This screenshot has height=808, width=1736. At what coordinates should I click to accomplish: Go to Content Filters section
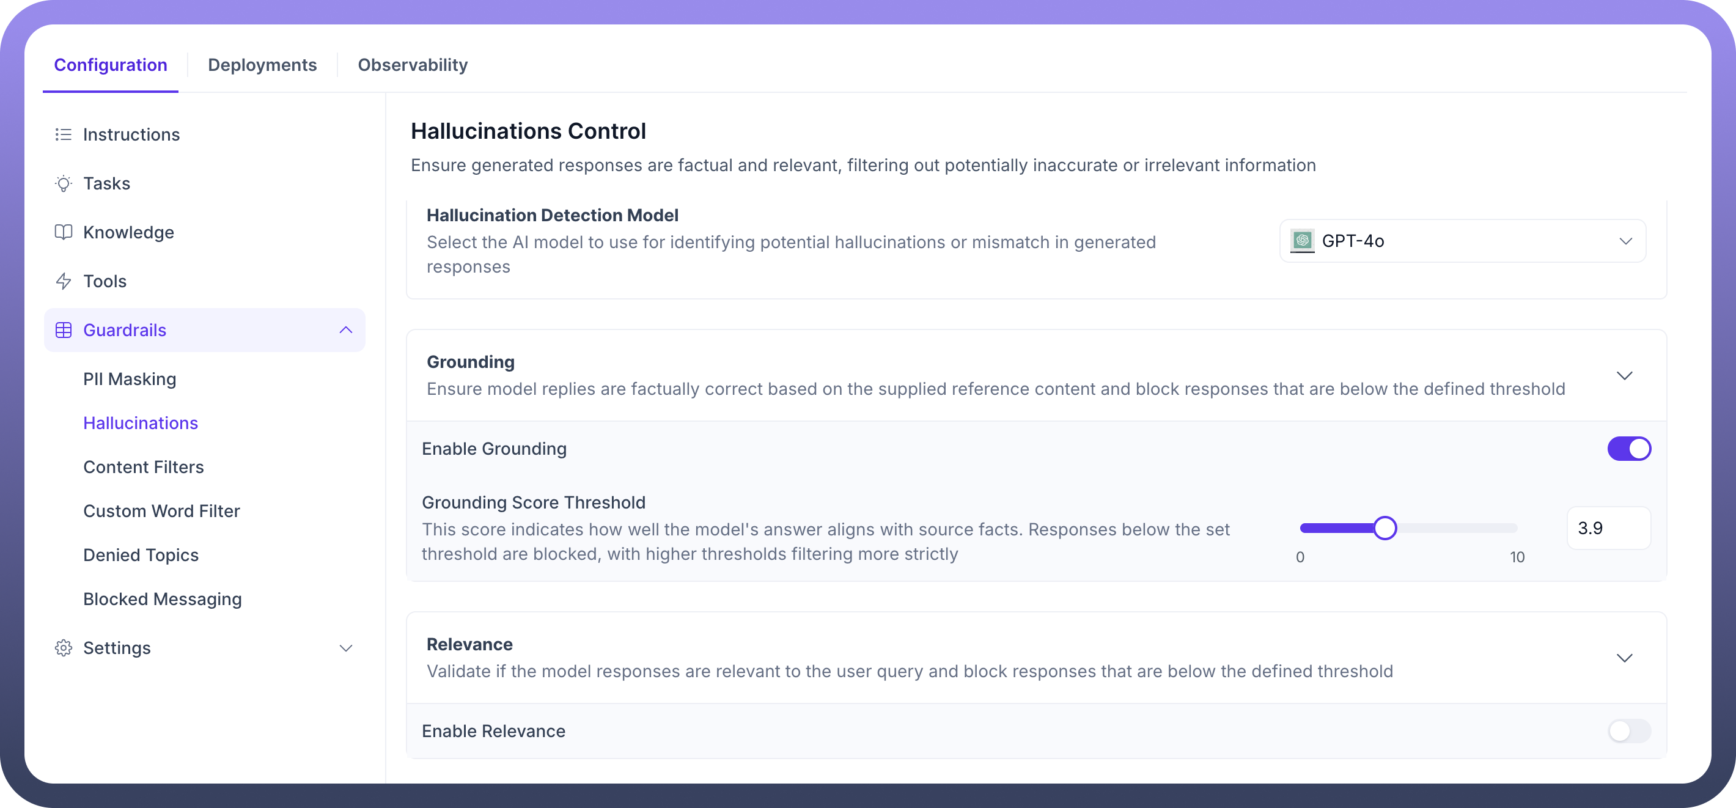click(x=144, y=466)
